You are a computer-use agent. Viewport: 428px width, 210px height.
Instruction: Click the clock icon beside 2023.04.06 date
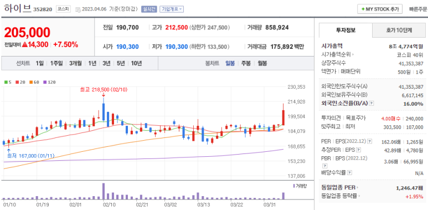tap(78, 9)
